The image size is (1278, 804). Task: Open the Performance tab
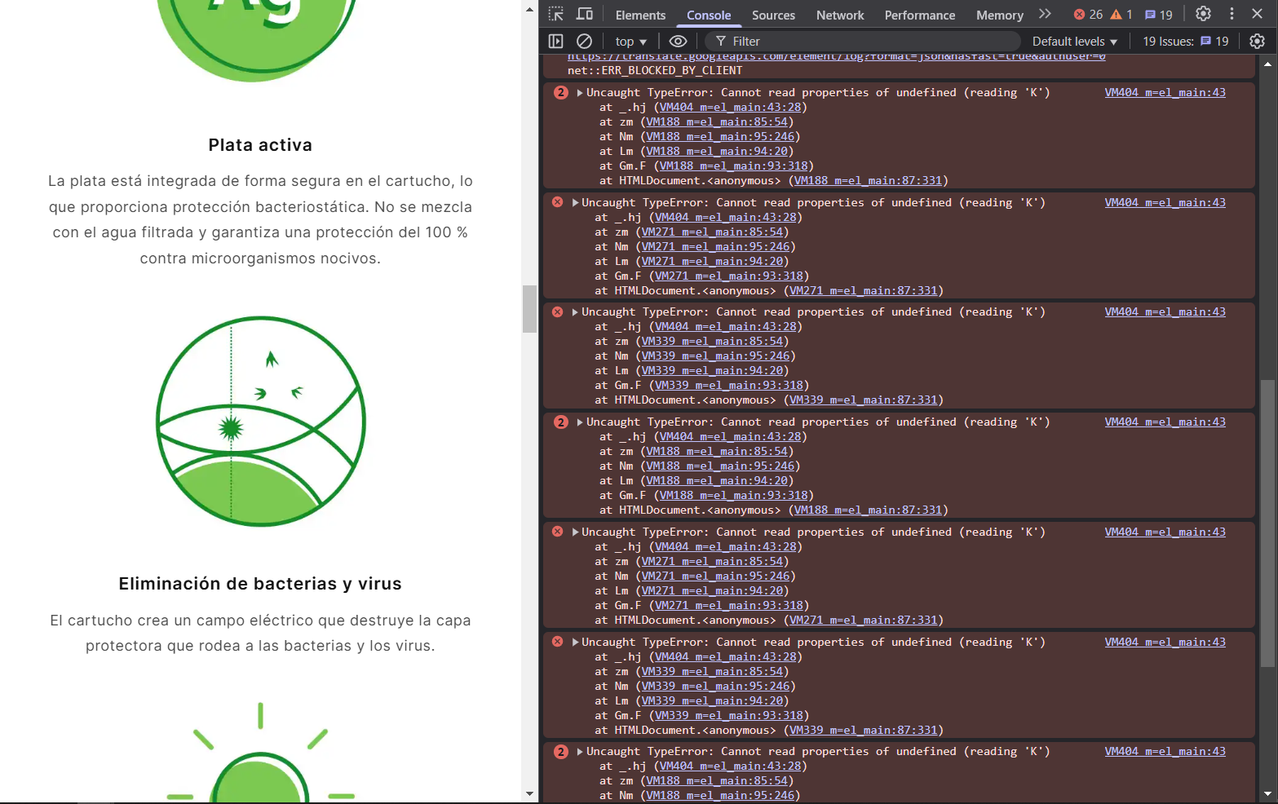coord(920,15)
